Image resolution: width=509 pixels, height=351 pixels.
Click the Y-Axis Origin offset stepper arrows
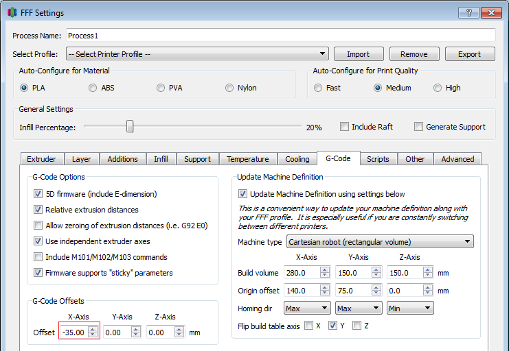(x=376, y=290)
